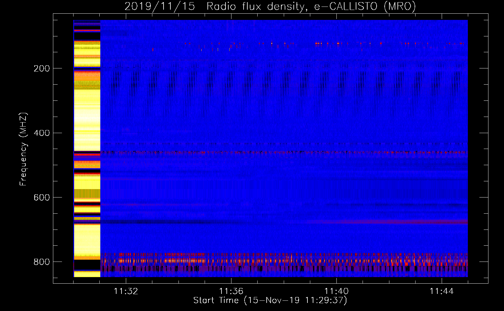
Task: Click the 11:40 time tick label
Action: (336, 291)
